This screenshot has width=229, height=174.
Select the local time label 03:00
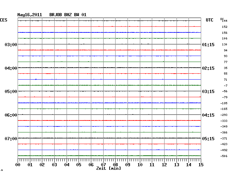[11, 45]
